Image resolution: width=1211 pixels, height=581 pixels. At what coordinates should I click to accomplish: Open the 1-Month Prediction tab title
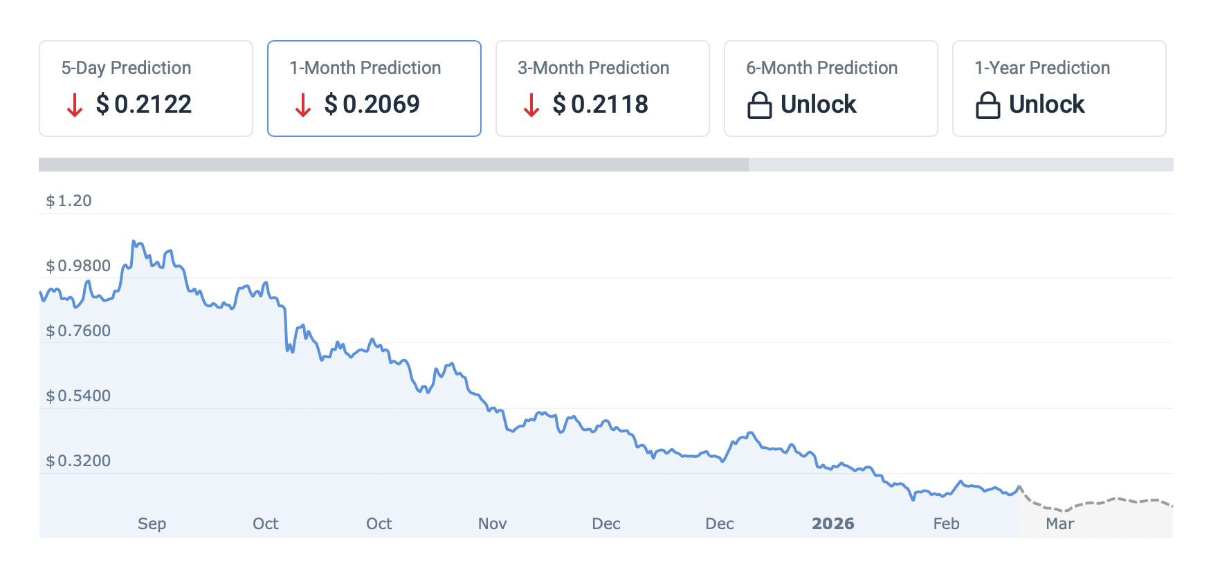tap(365, 68)
